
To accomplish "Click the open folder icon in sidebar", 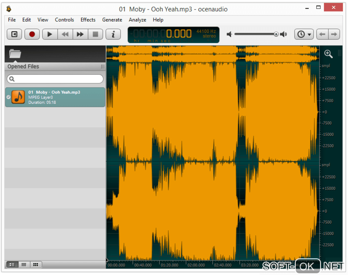I will (x=15, y=54).
